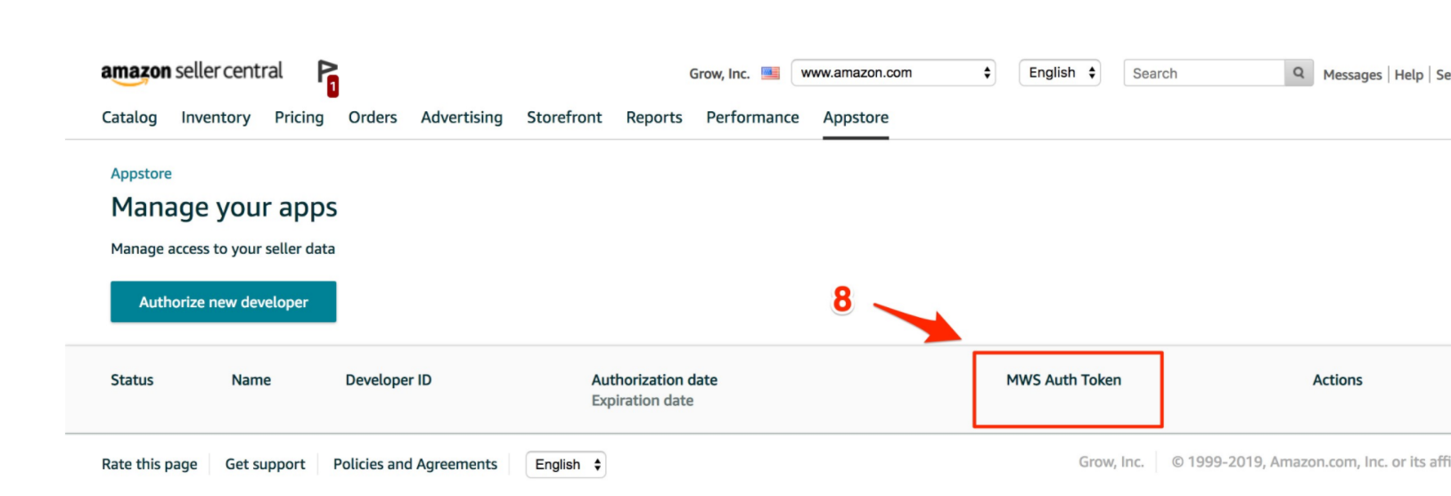Click the Status column header
Viewport: 1451px width, 496px height.
tap(132, 380)
